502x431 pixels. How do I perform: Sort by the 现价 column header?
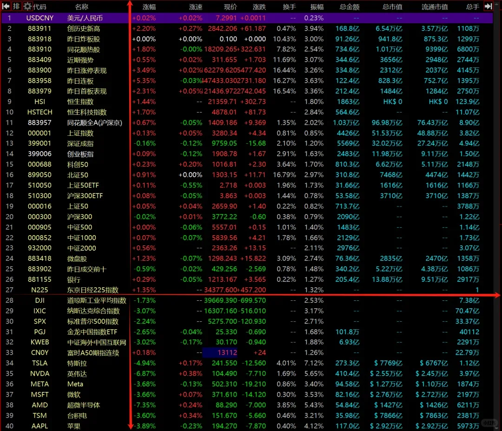(x=230, y=7)
